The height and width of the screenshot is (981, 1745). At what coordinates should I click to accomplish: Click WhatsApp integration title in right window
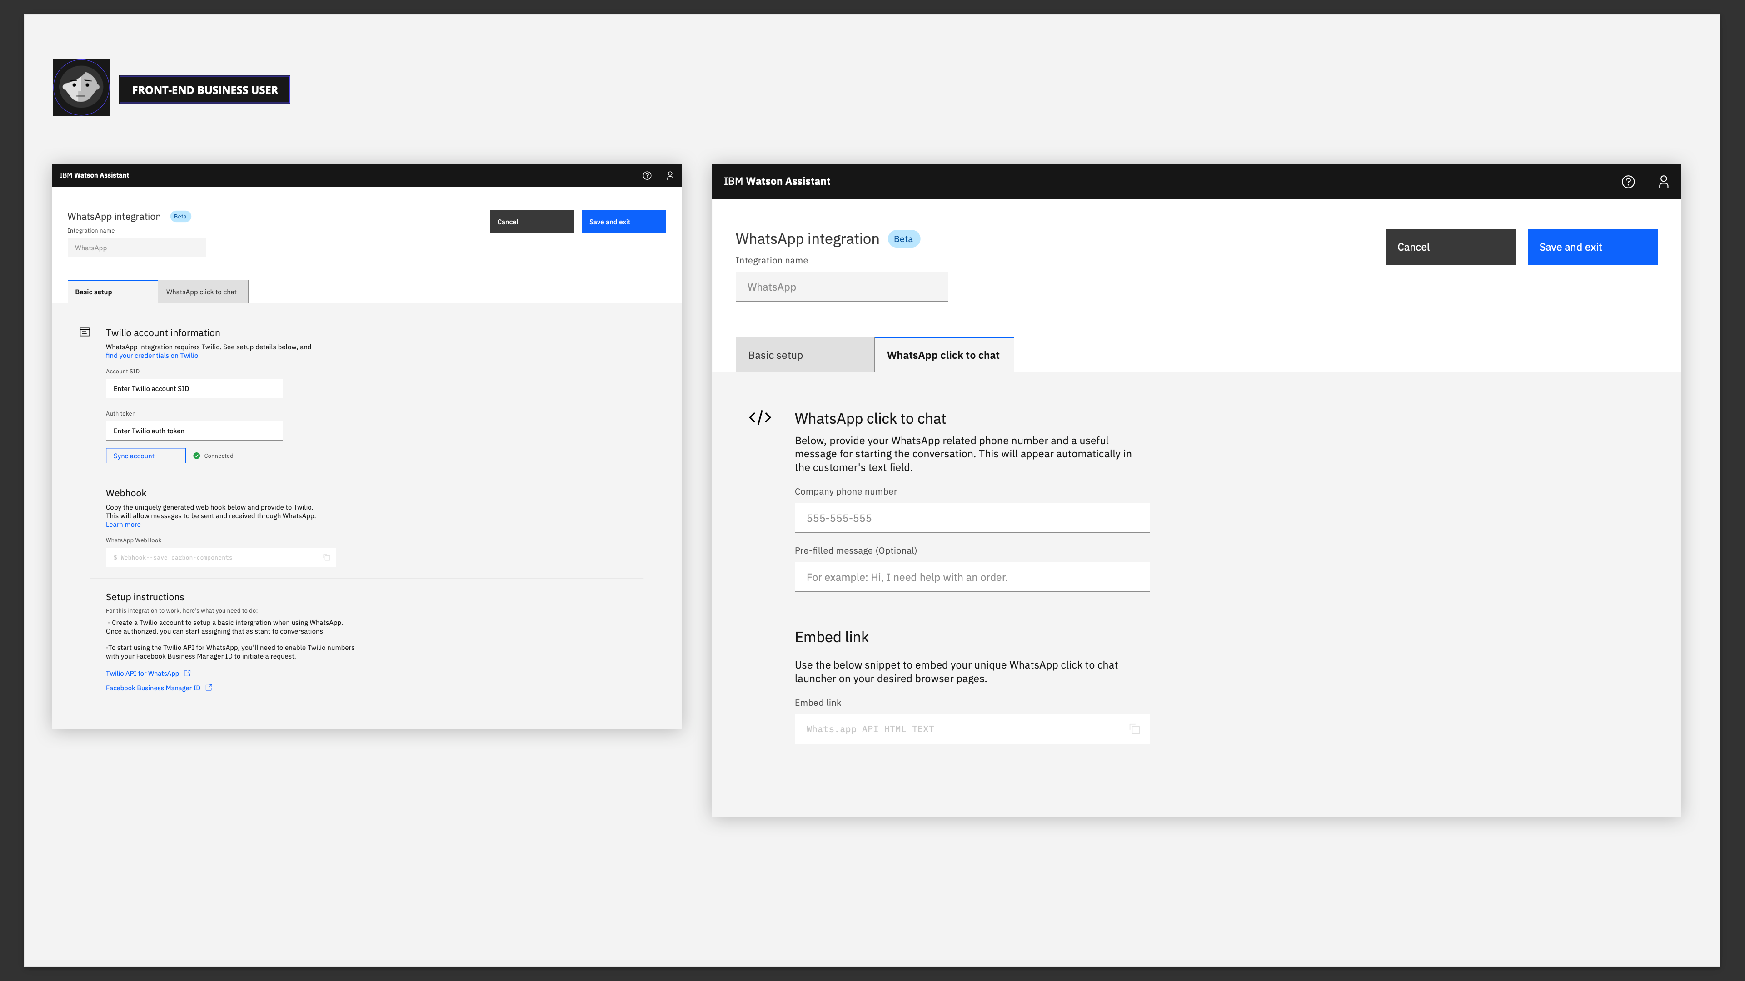click(808, 239)
